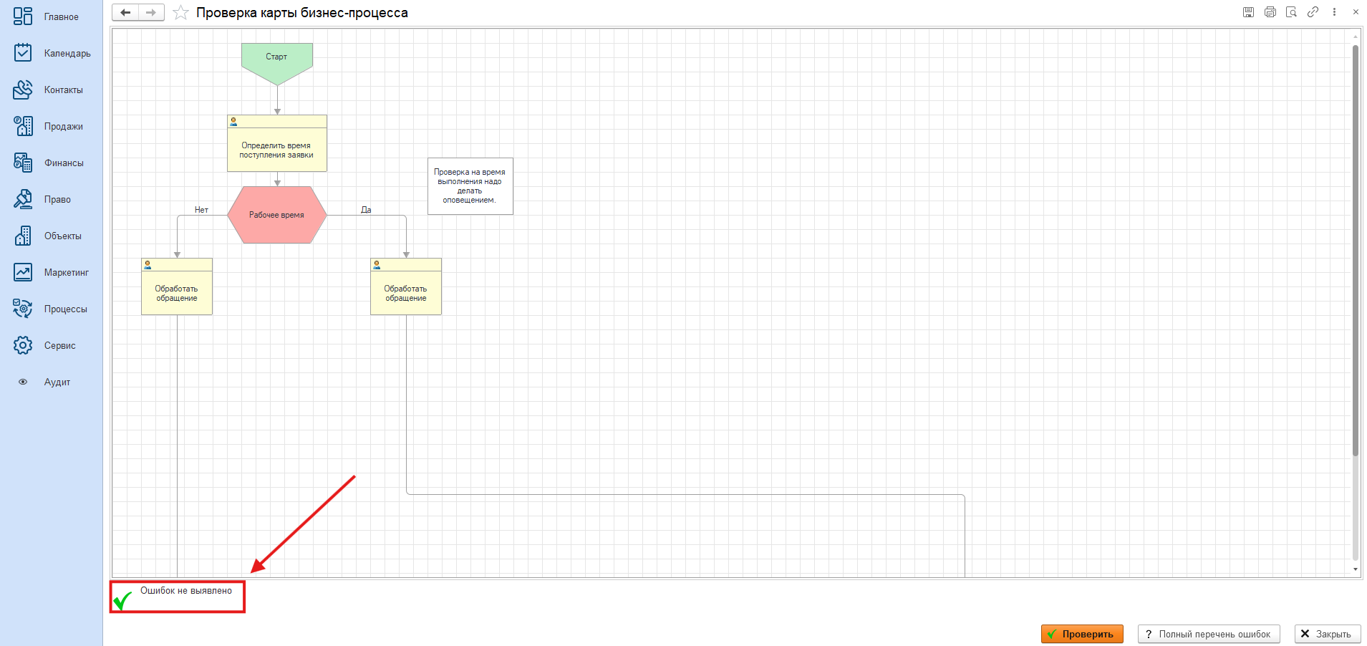Screen dimensions: 1367x646
Task: Open Полный перечень ошибок
Action: (1209, 634)
